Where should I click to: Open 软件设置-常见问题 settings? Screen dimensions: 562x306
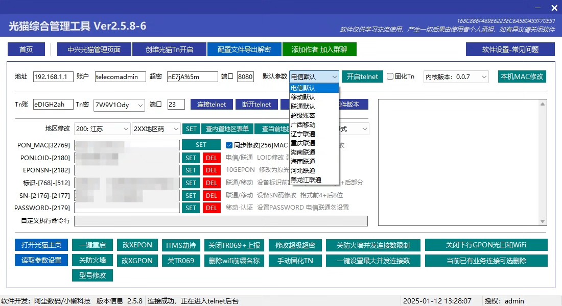[510, 49]
